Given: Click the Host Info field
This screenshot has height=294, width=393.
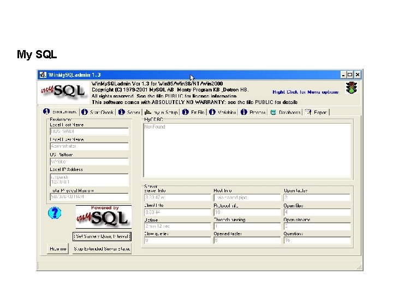Looking at the screenshot, I should point(247,198).
